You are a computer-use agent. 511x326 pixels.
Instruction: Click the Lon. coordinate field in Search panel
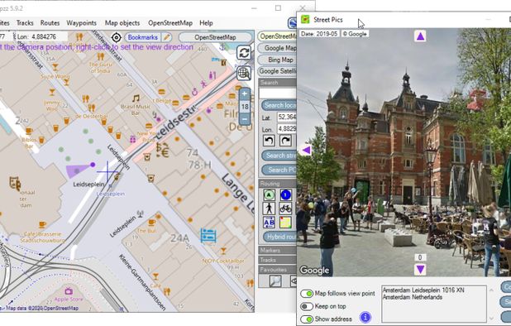[287, 129]
